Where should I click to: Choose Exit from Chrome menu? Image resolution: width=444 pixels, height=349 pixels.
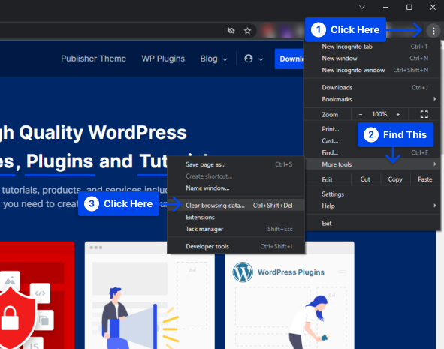click(x=372, y=224)
